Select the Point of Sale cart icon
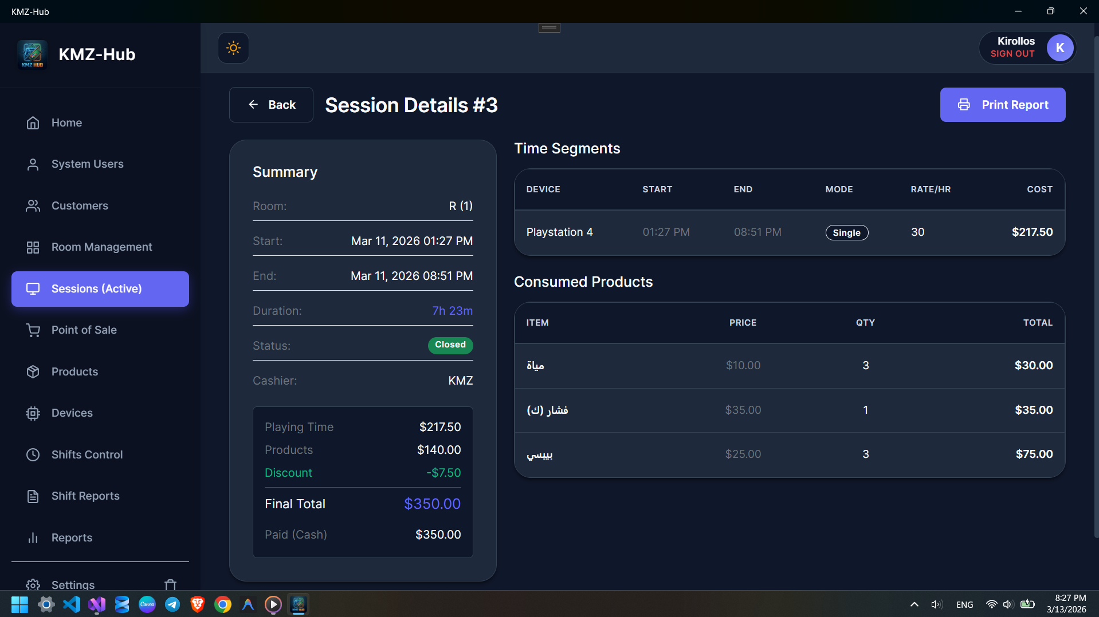 (x=33, y=330)
